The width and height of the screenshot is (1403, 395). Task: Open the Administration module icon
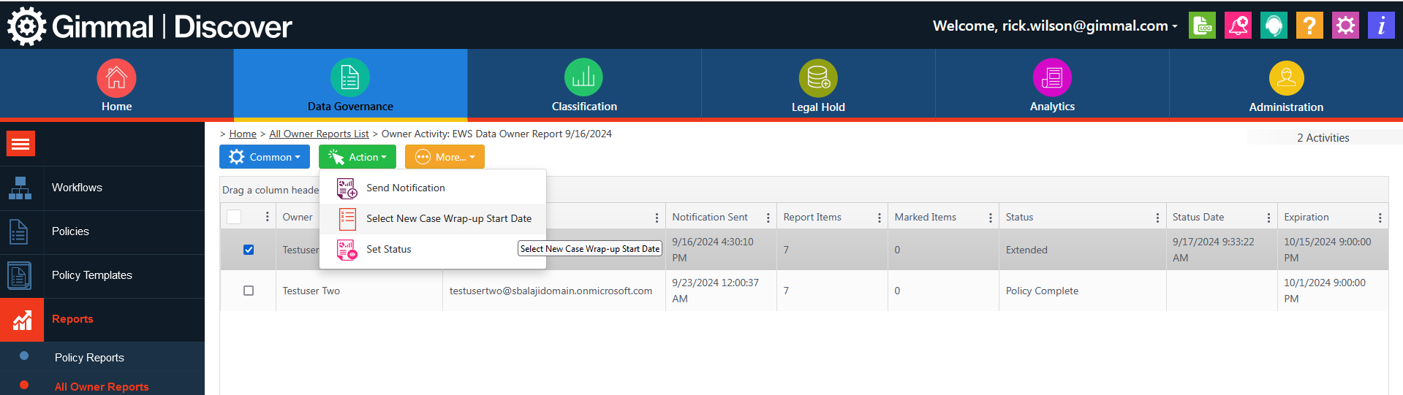pyautogui.click(x=1286, y=78)
